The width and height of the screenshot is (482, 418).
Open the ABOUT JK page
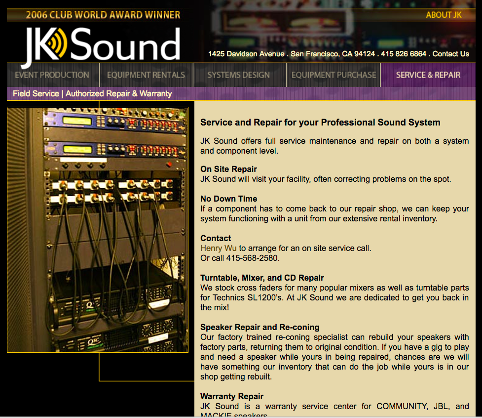tap(444, 15)
